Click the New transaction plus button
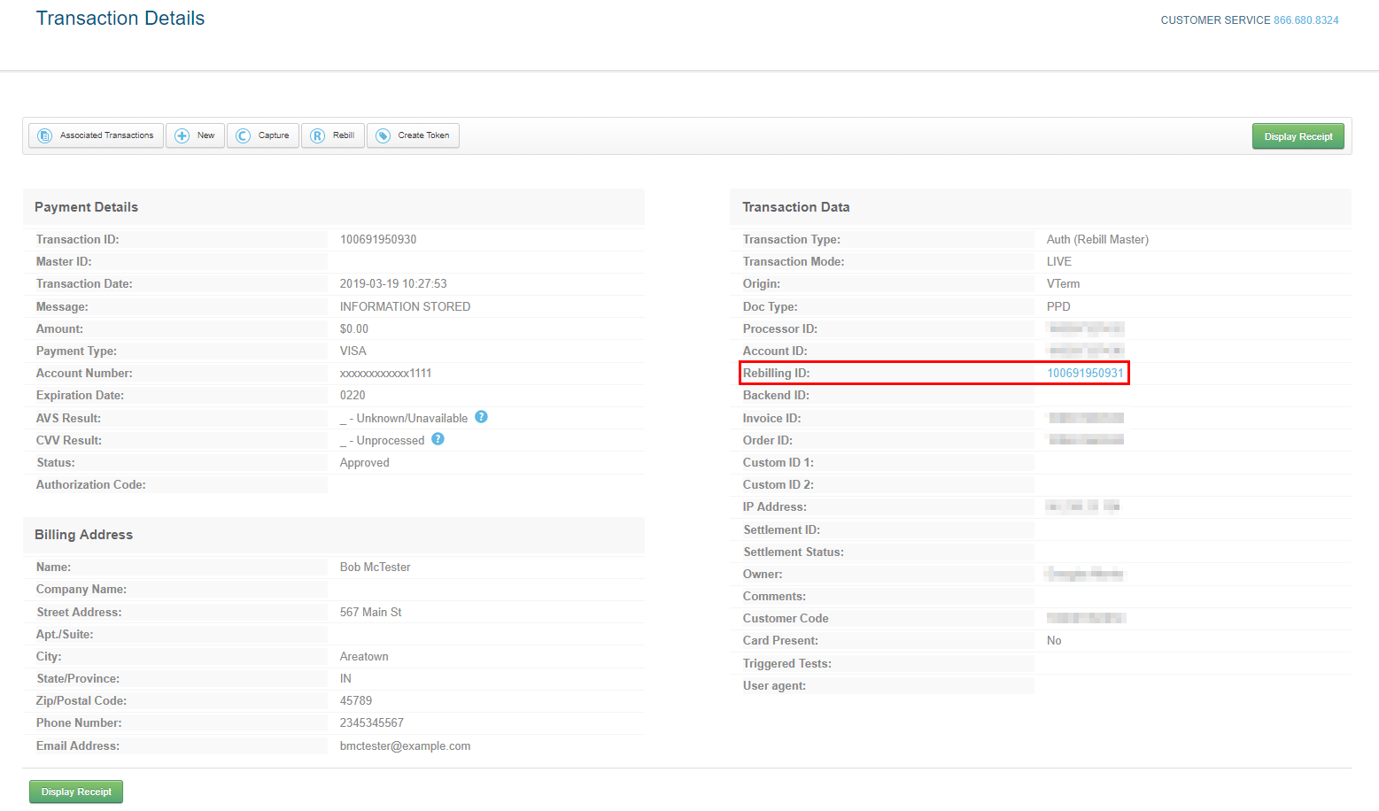Image resolution: width=1379 pixels, height=811 pixels. 195,135
